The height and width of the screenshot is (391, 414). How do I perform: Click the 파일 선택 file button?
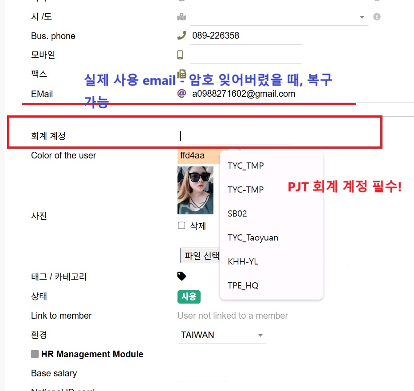(x=201, y=256)
